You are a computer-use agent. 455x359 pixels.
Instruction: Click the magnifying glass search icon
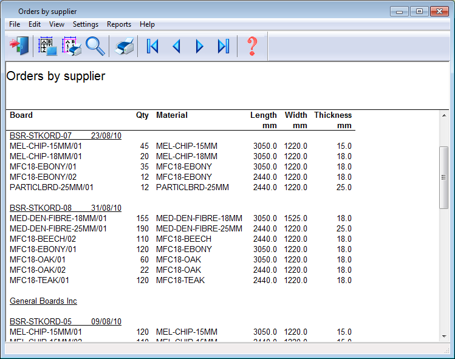[95, 46]
